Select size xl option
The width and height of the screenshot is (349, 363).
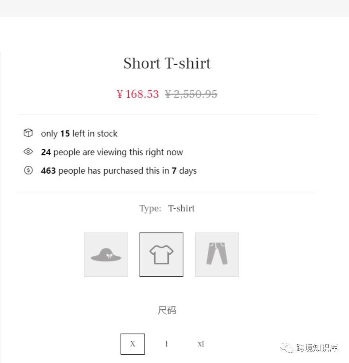pyautogui.click(x=201, y=344)
